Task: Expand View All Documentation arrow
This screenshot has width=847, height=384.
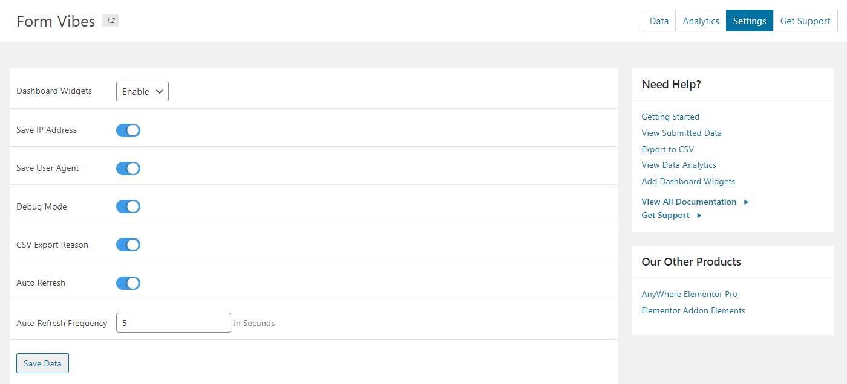Action: (x=689, y=202)
